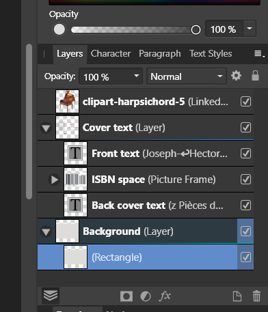Open the Adjustments half-circle icon
The image size is (268, 312).
click(146, 296)
